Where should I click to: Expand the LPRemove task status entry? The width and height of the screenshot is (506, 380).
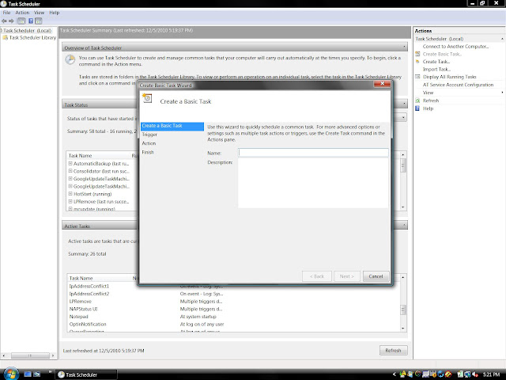click(x=70, y=202)
